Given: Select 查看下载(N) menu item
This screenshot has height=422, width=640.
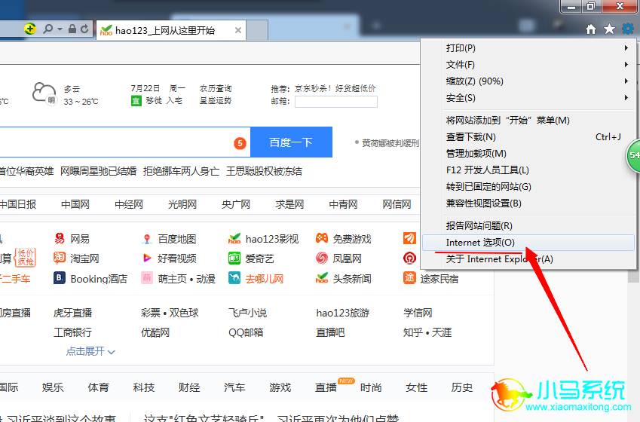Looking at the screenshot, I should tap(528, 137).
